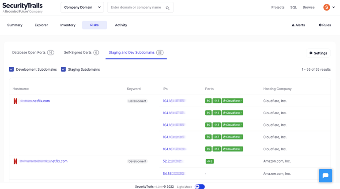Screen dimensions: 340x189
Task: Open the third 104.18 IP link
Action: tap(174, 125)
